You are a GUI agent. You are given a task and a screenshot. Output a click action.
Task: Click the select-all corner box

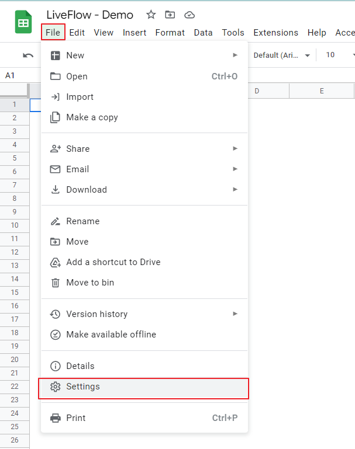[x=15, y=91]
